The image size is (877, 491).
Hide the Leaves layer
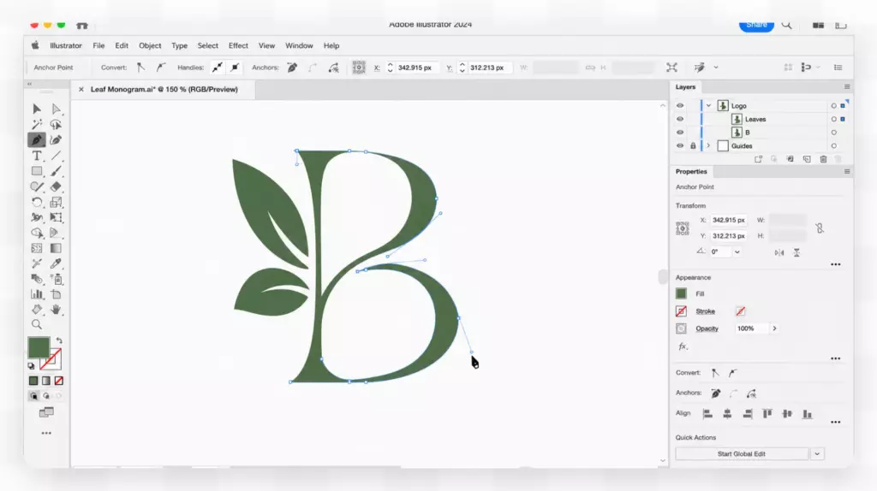pos(680,119)
